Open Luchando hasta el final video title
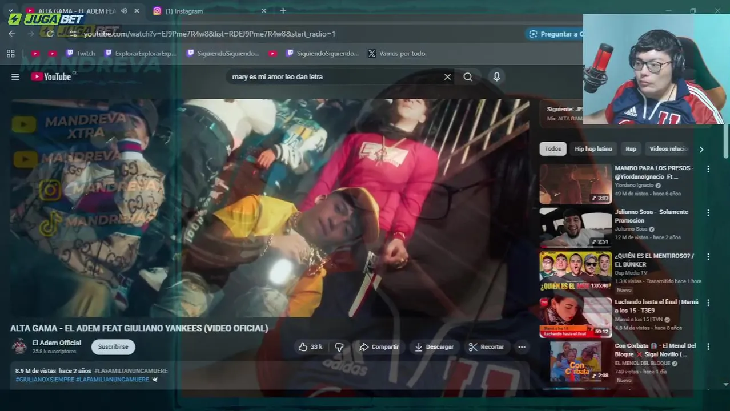Image resolution: width=730 pixels, height=411 pixels. click(656, 306)
